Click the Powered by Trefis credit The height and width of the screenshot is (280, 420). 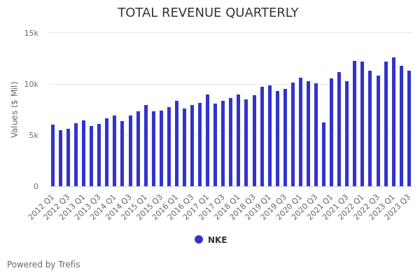point(43,265)
